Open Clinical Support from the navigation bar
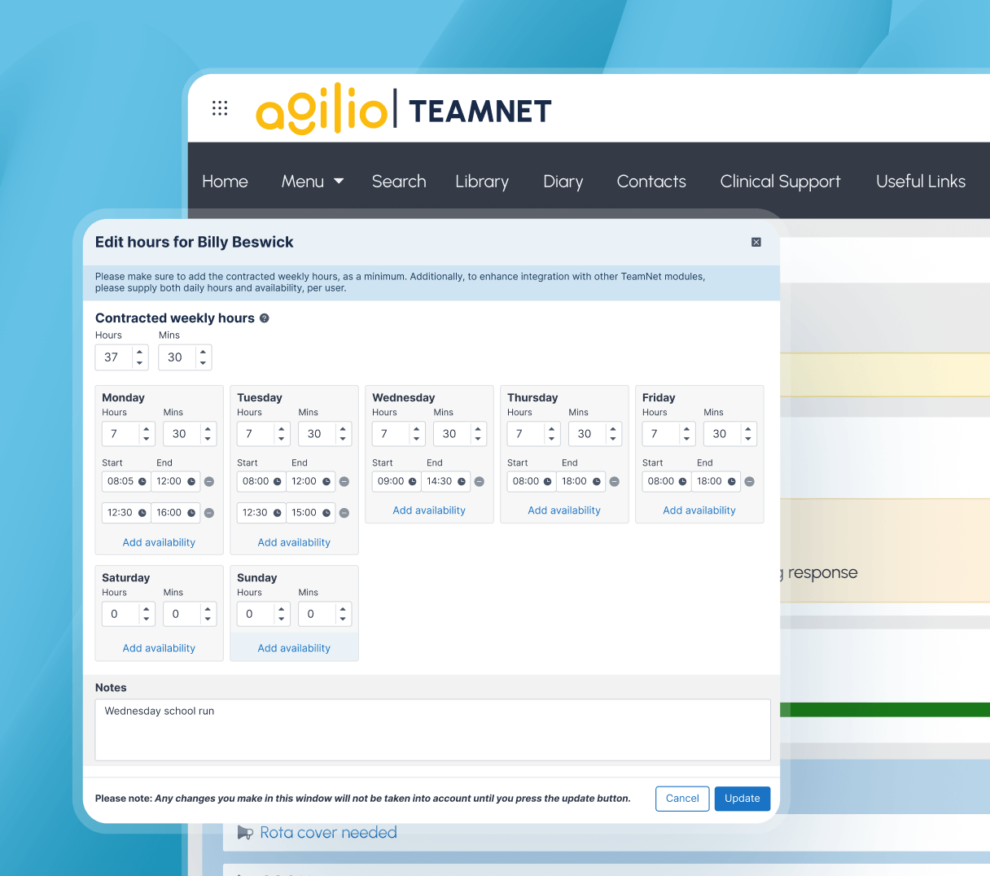The height and width of the screenshot is (876, 990). (780, 182)
